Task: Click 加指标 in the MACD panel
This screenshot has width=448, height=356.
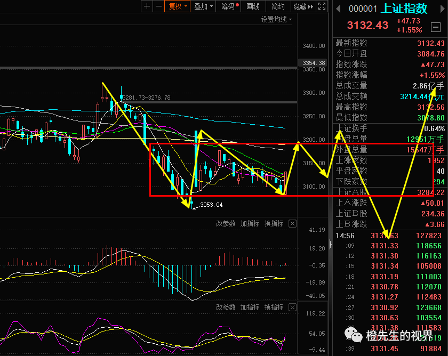Action: (250, 223)
